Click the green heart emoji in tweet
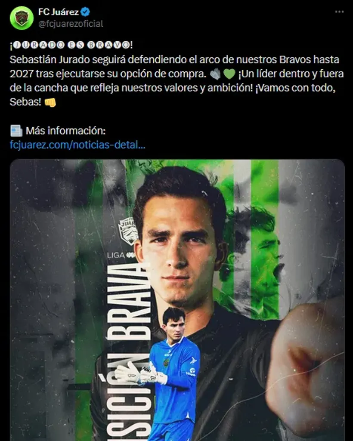The width and height of the screenshot is (353, 441). pyautogui.click(x=229, y=74)
